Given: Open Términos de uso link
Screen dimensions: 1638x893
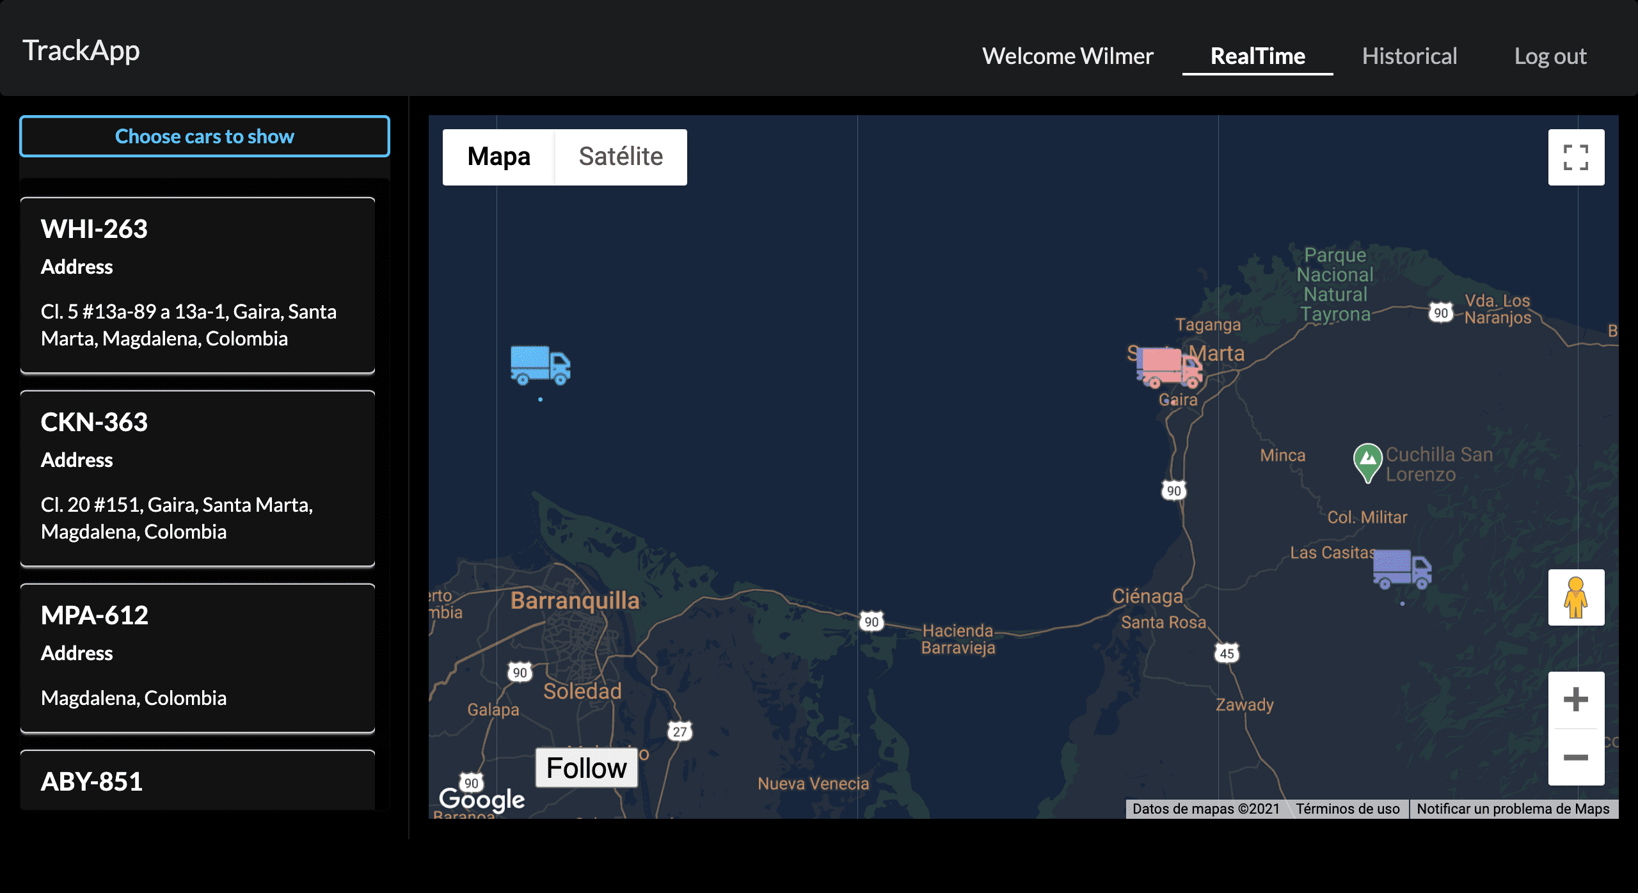Looking at the screenshot, I should click(1348, 809).
